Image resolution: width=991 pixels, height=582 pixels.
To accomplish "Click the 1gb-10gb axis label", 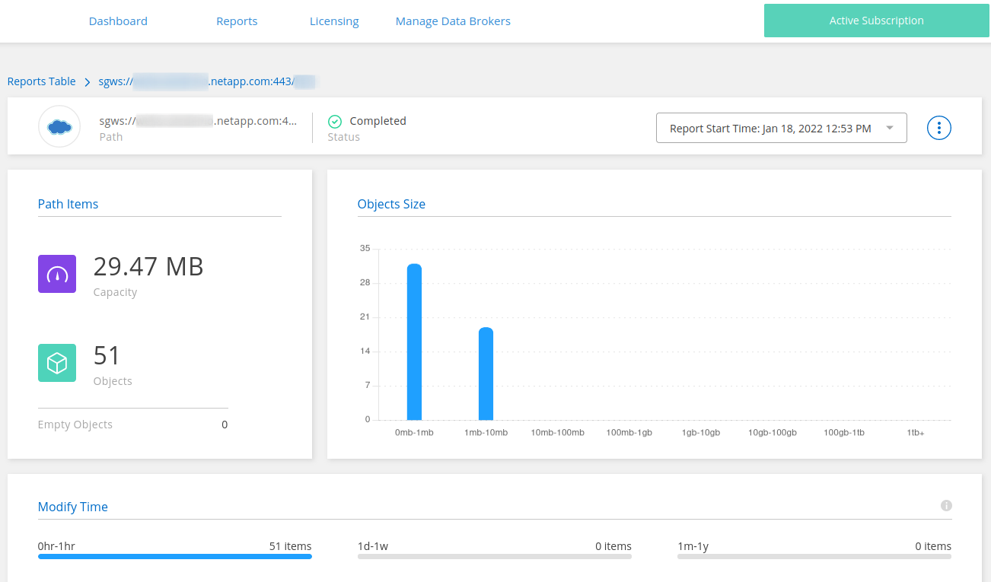I will [701, 433].
